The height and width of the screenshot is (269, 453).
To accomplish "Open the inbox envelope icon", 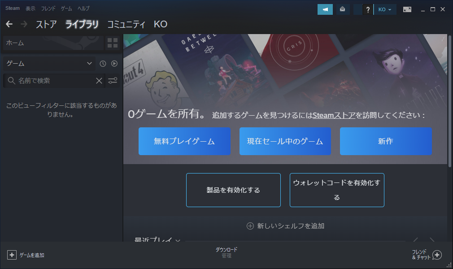I will (343, 9).
